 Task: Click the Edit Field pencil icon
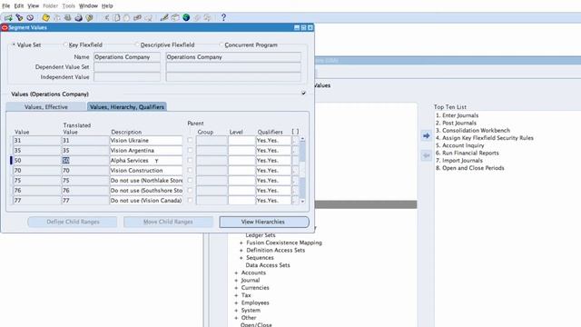pos(164,17)
